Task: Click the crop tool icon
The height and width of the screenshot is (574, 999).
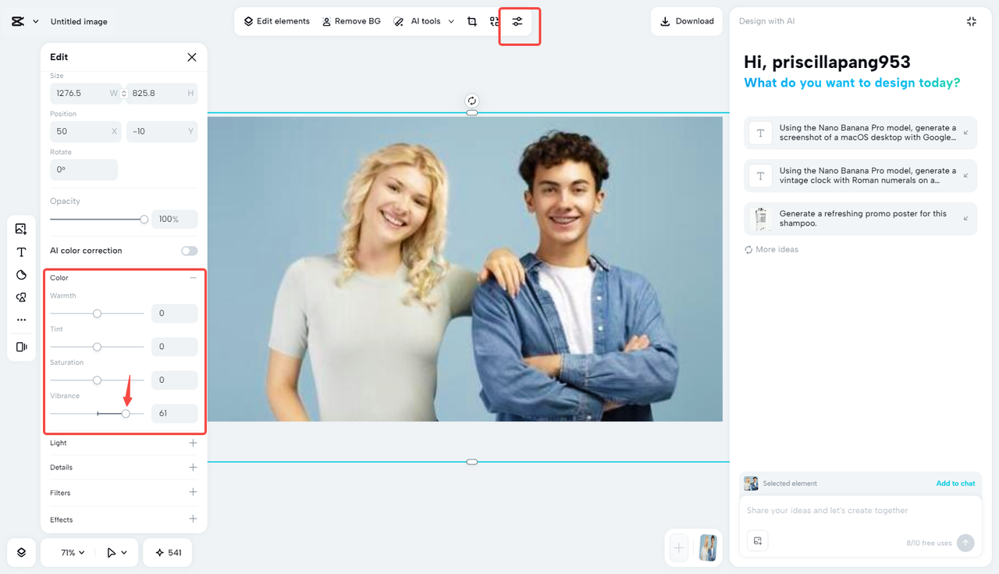Action: (471, 21)
